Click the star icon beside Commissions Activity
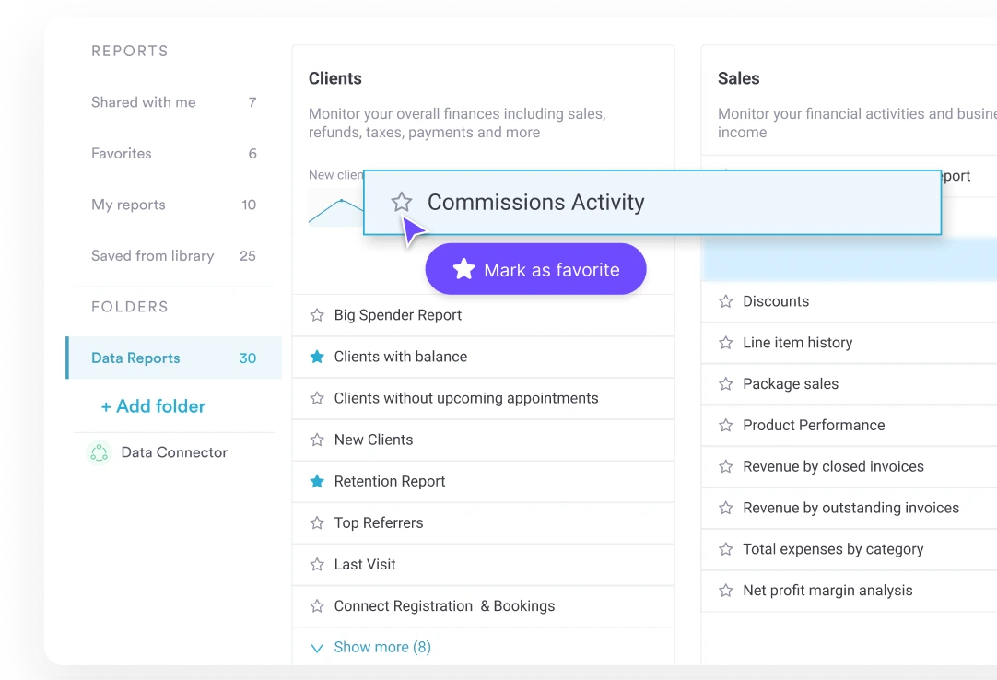Viewport: 997px width, 680px height. tap(402, 202)
